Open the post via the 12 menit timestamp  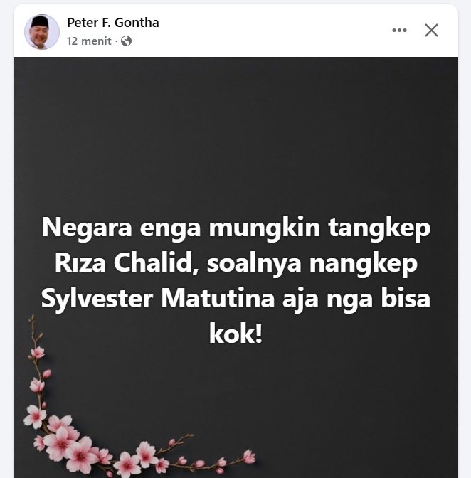click(89, 41)
